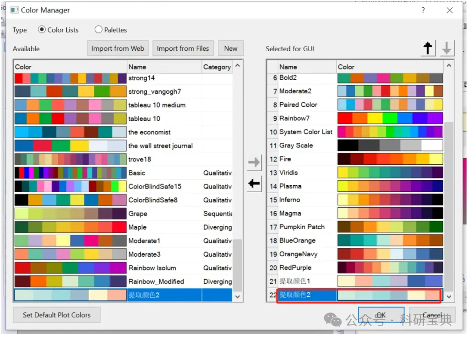Viewport: 467px width, 339px height.
Task: Cancel the Color Manager dialog
Action: pyautogui.click(x=432, y=315)
